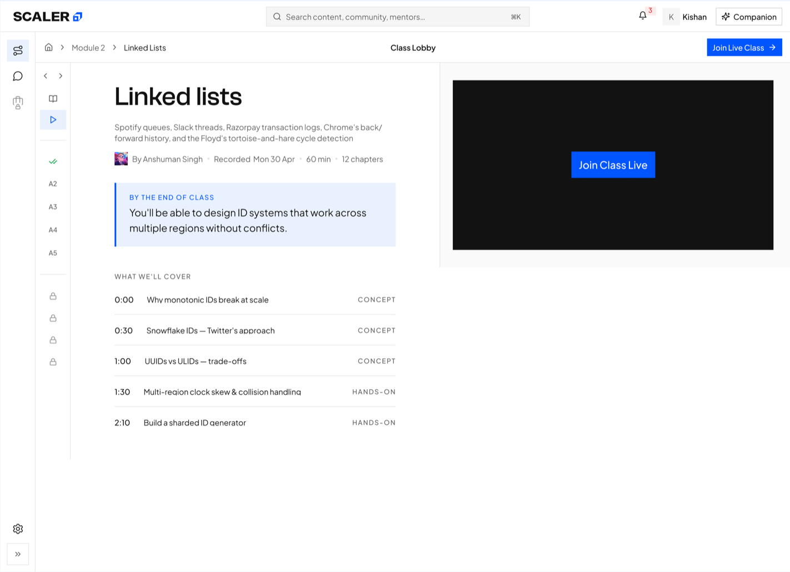Viewport: 790px width, 572px height.
Task: Focus the search content input field
Action: [398, 17]
